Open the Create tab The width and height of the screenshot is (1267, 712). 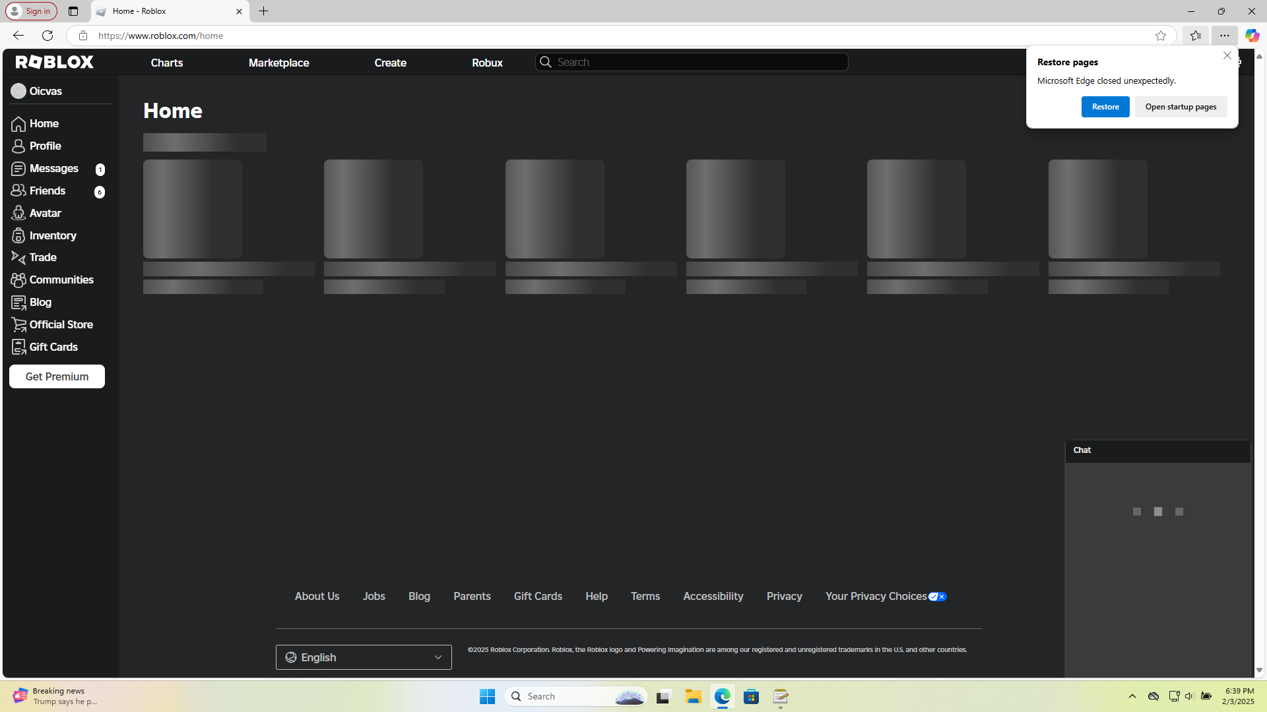391,63
